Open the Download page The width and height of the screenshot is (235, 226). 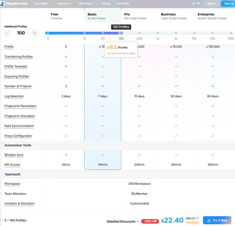pyautogui.click(x=122, y=4)
